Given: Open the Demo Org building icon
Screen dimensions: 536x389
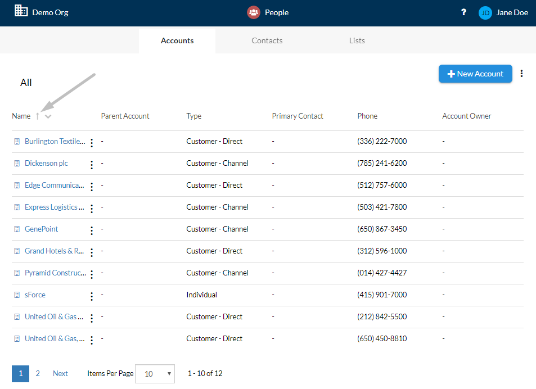Looking at the screenshot, I should coord(21,11).
